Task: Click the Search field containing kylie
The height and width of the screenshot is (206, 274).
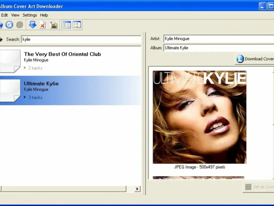Action: point(81,39)
